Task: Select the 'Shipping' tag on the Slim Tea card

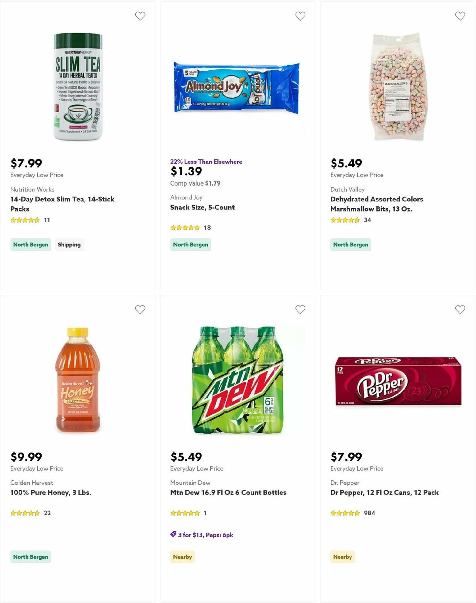Action: click(70, 244)
